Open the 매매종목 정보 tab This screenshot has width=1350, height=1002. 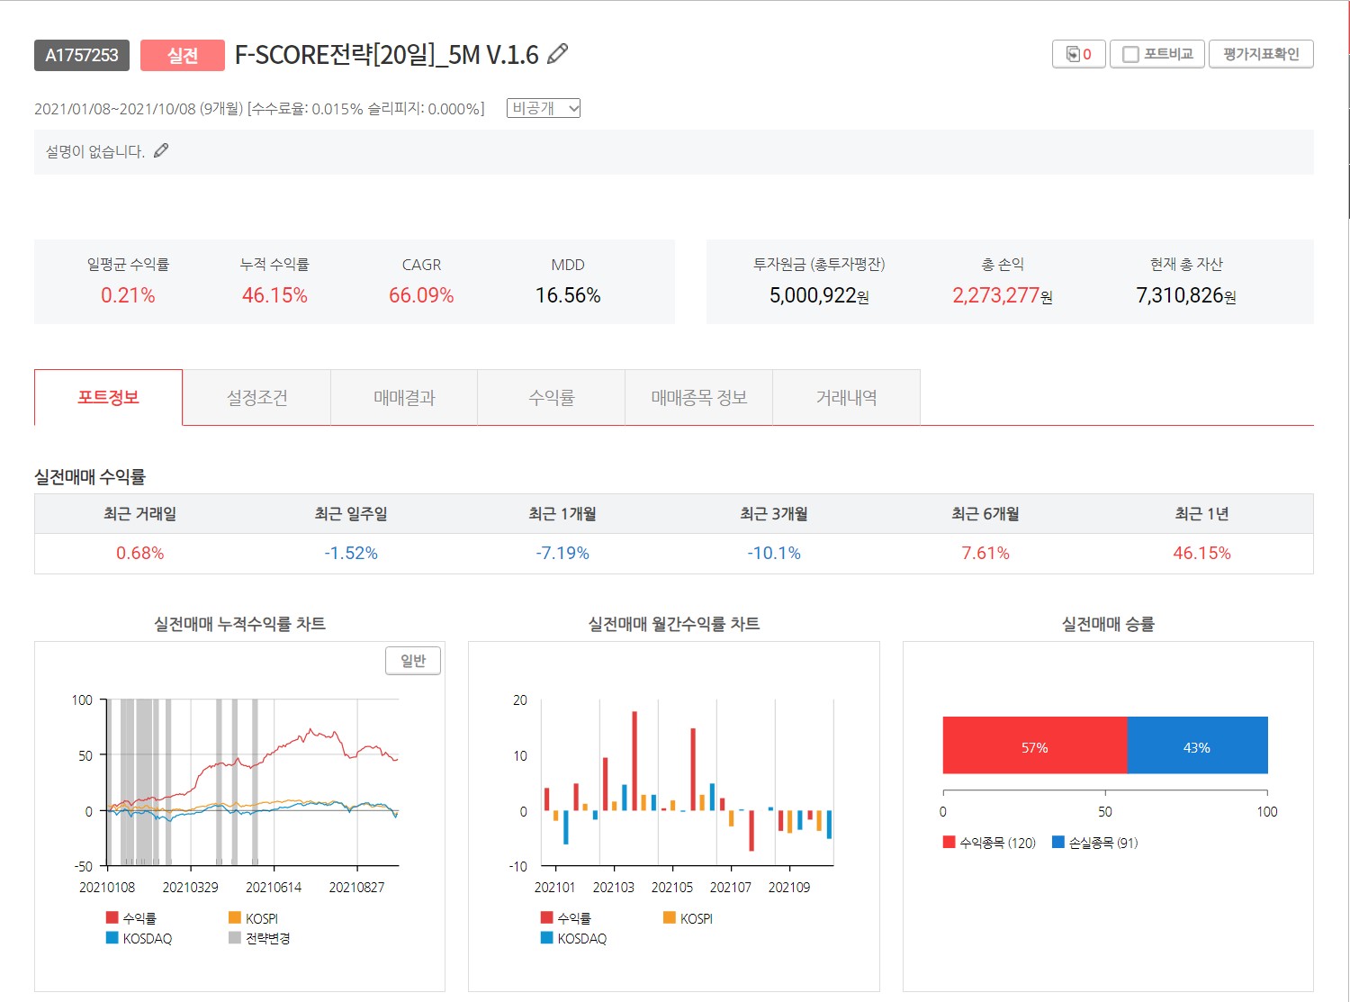tap(699, 397)
